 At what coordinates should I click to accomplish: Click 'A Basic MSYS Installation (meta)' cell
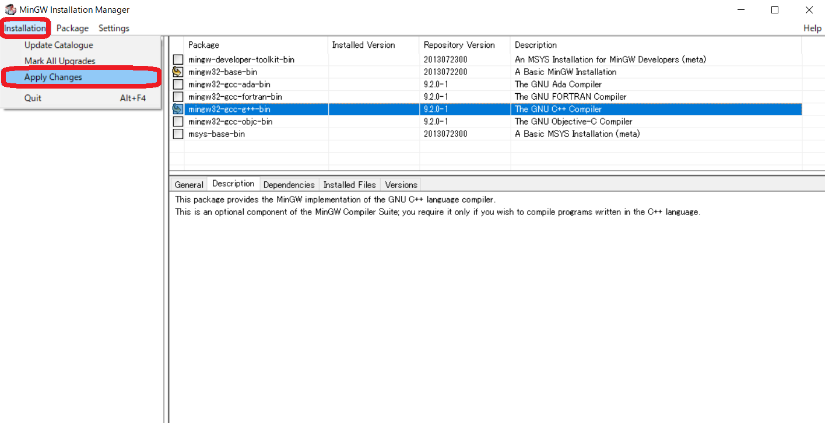tap(577, 134)
